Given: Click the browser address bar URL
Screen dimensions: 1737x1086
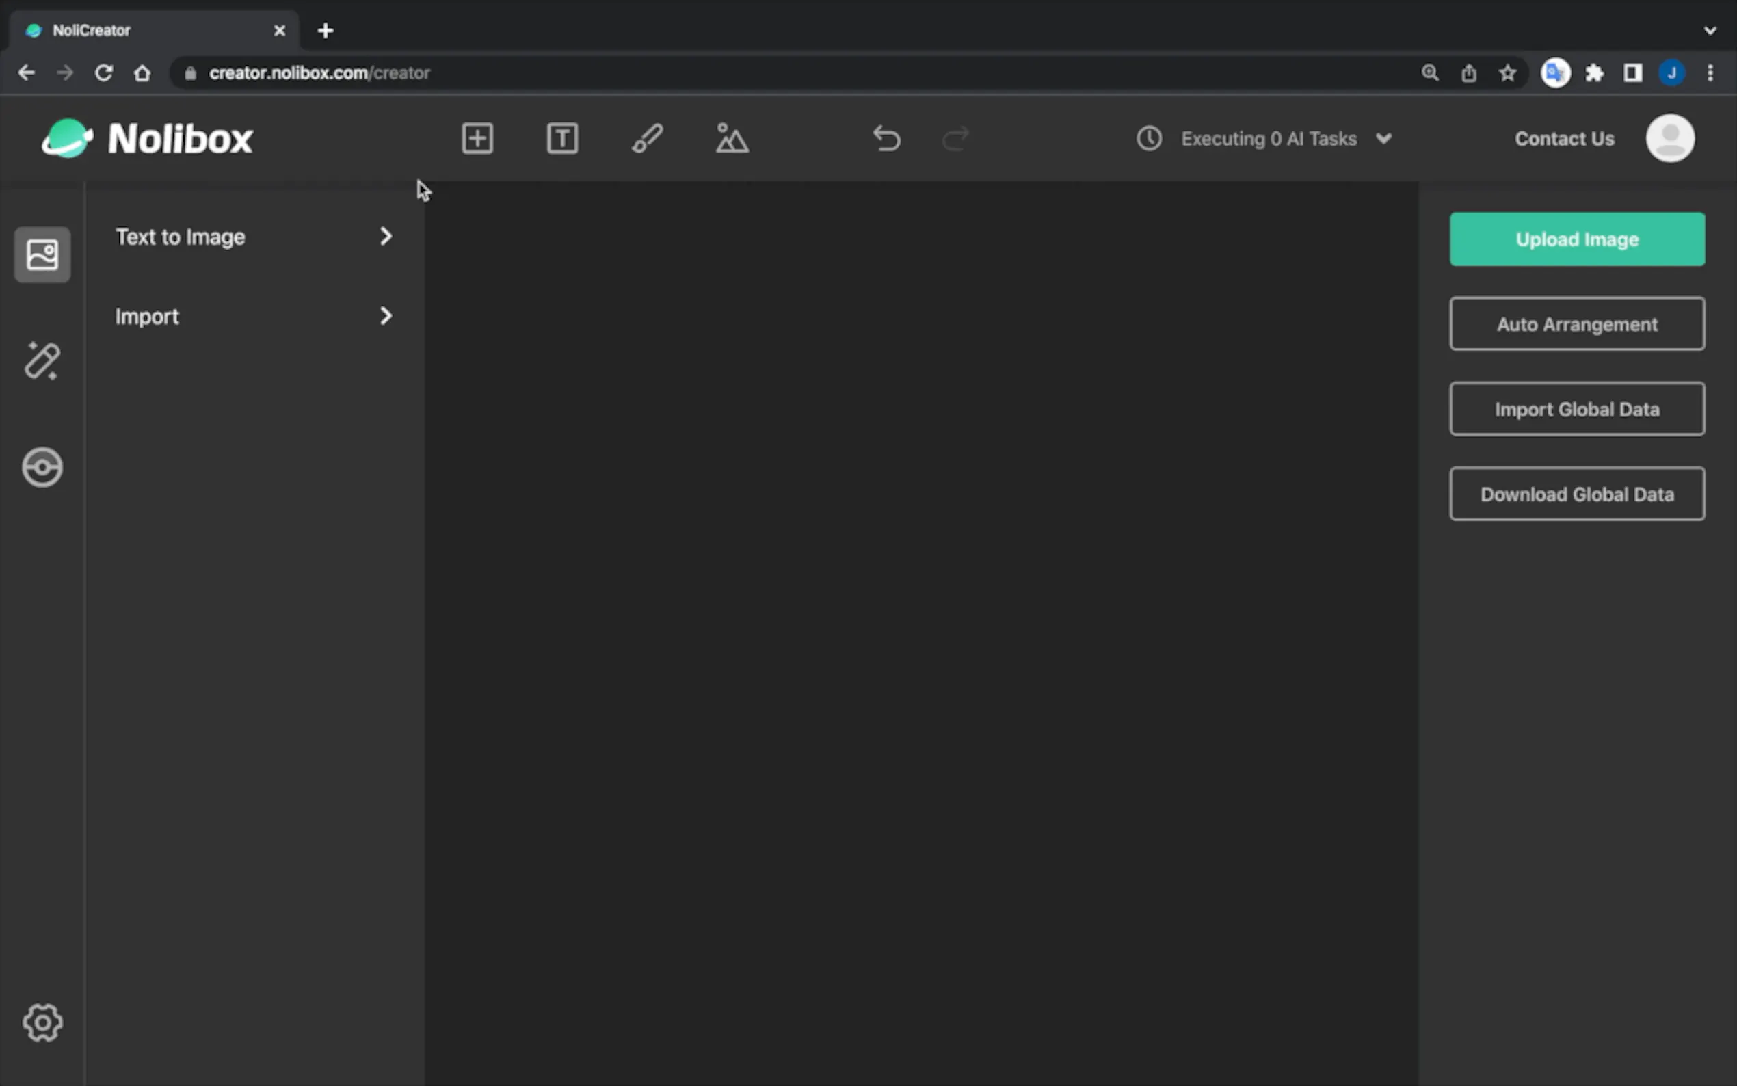Looking at the screenshot, I should (319, 73).
